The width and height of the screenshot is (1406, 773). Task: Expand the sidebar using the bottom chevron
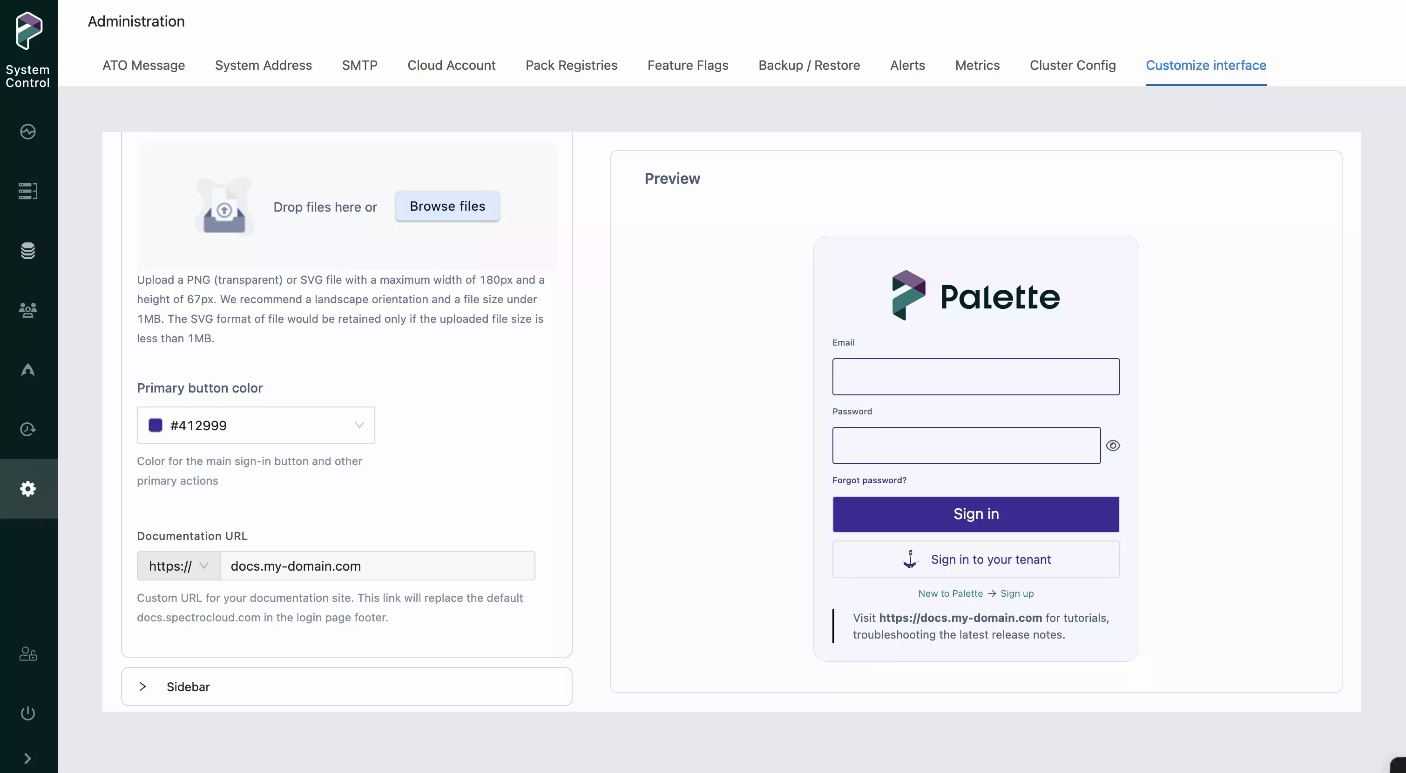click(27, 758)
